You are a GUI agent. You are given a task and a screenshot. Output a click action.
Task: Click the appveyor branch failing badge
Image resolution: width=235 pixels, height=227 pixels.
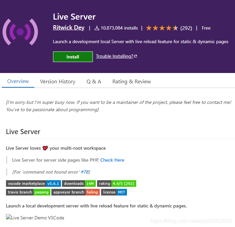tap(76, 192)
